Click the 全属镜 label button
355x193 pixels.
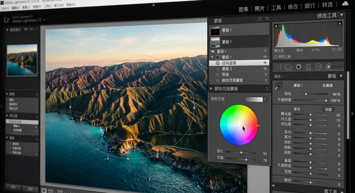pos(327,86)
